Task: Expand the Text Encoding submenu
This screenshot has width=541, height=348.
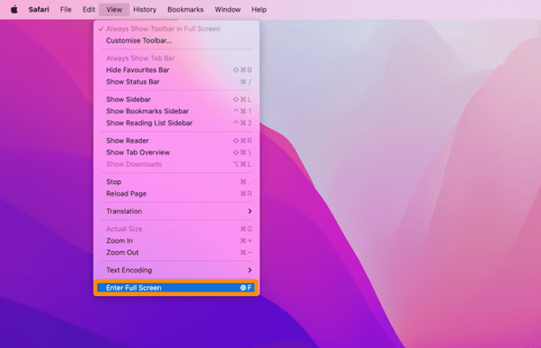Action: [176, 270]
